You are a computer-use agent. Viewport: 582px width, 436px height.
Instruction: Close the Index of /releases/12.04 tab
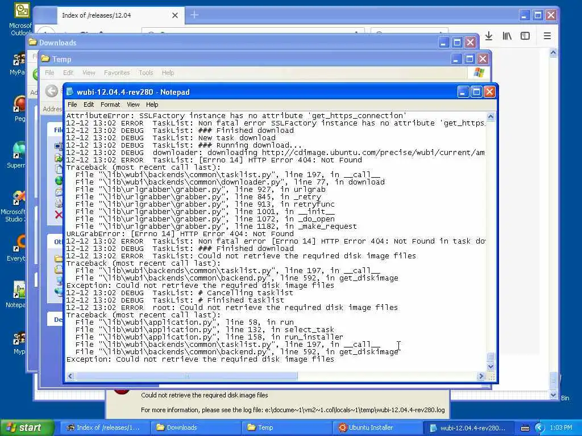[175, 15]
